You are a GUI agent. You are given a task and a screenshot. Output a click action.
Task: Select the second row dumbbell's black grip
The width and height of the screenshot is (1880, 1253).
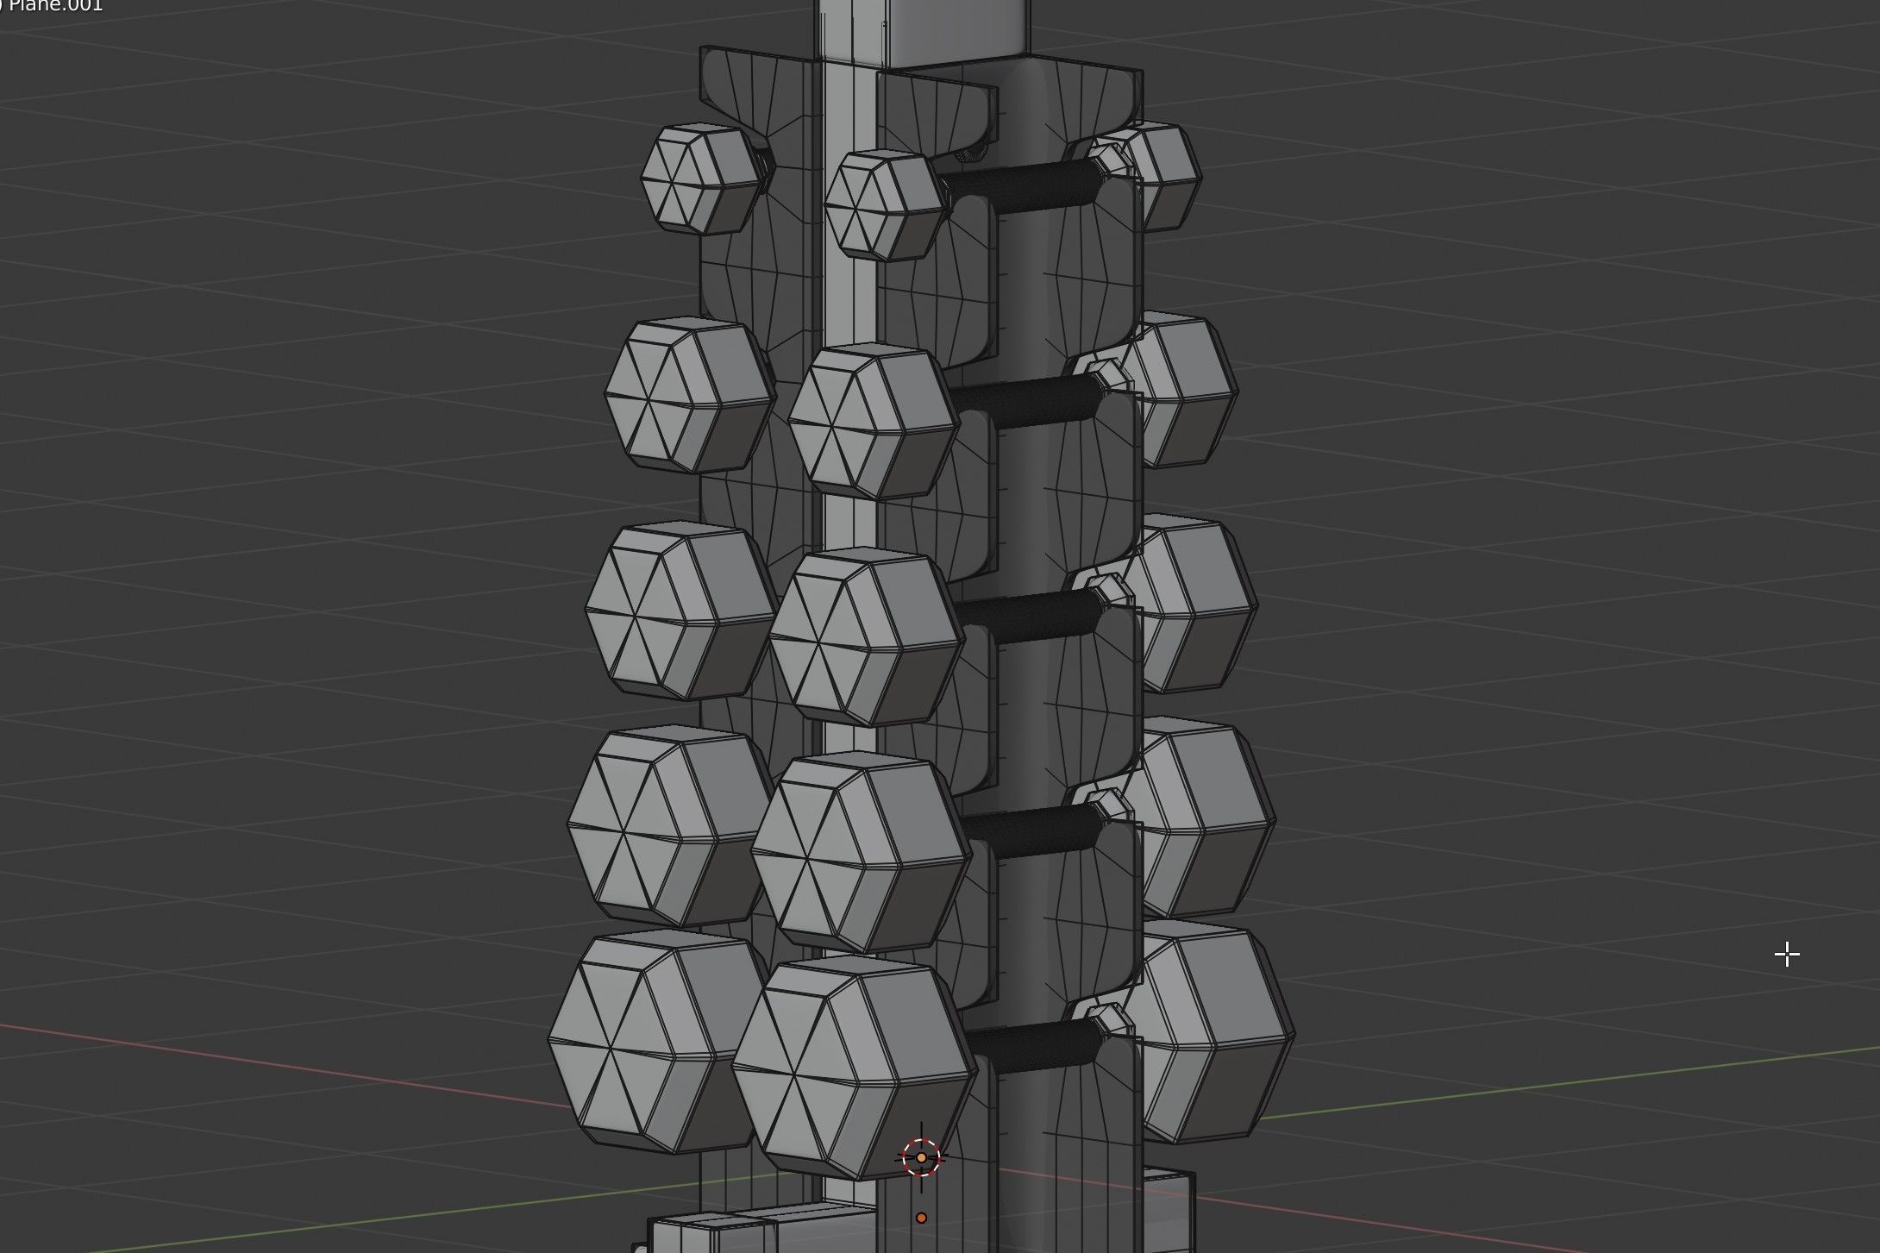[x=1026, y=400]
